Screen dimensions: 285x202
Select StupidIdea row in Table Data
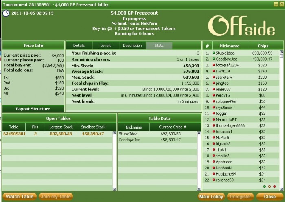pos(158,134)
